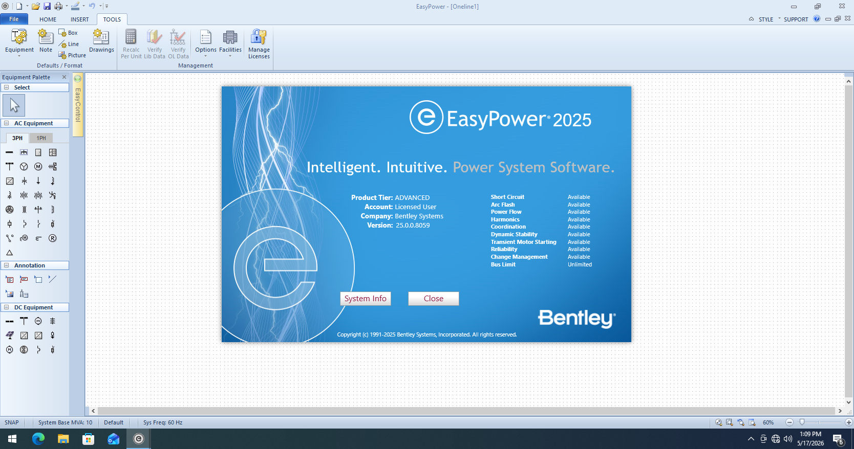
Task: Click the zoom in plus button
Action: 849,422
